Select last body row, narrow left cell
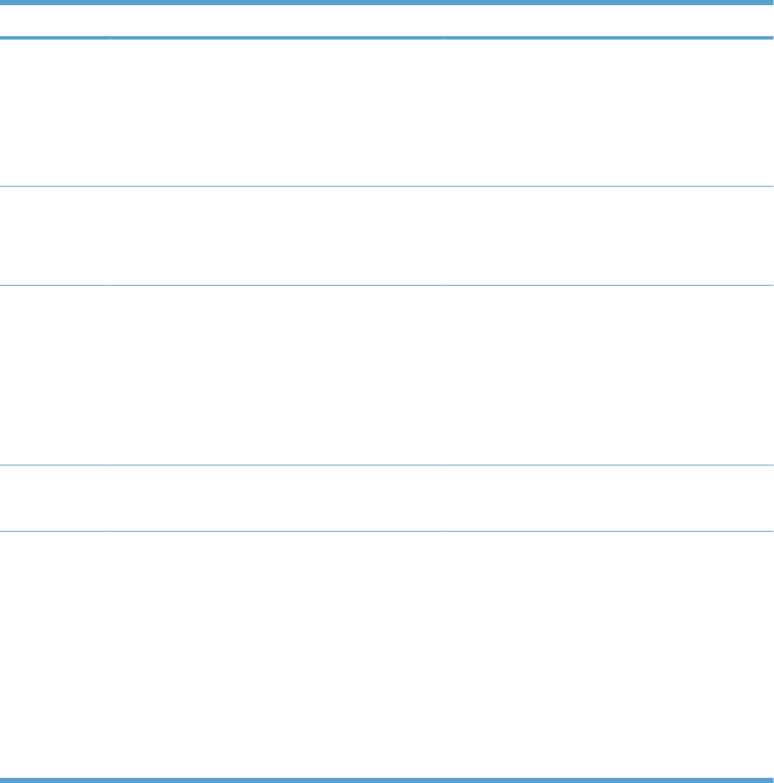The width and height of the screenshot is (774, 783). point(55,654)
